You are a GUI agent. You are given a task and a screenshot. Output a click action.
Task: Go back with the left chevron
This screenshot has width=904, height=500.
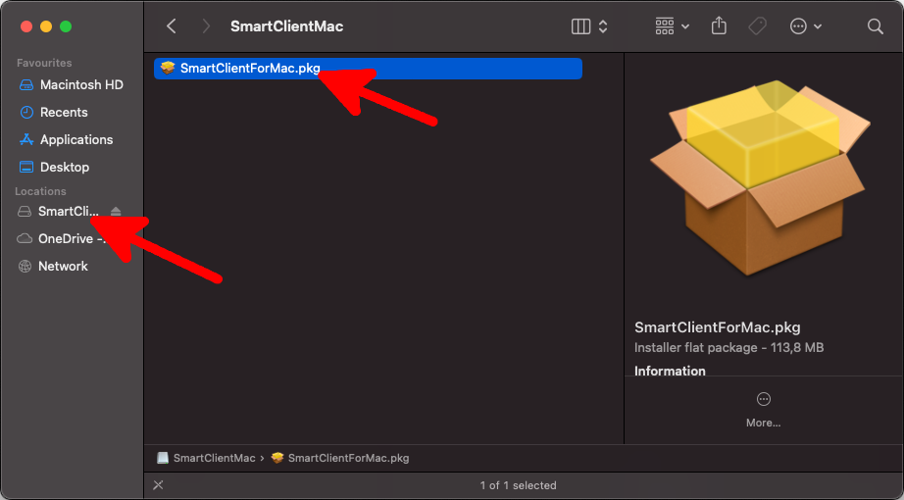pyautogui.click(x=172, y=25)
